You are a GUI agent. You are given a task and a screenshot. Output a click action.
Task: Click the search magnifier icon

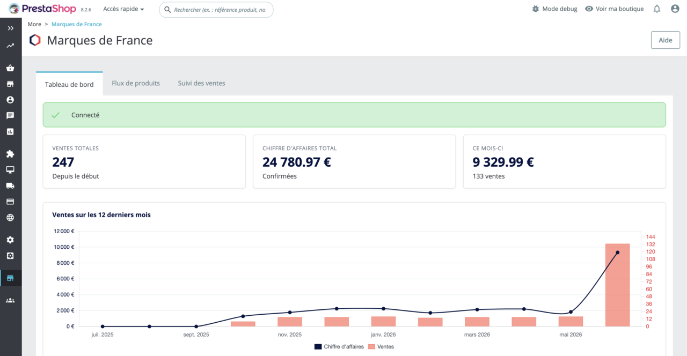pyautogui.click(x=167, y=10)
